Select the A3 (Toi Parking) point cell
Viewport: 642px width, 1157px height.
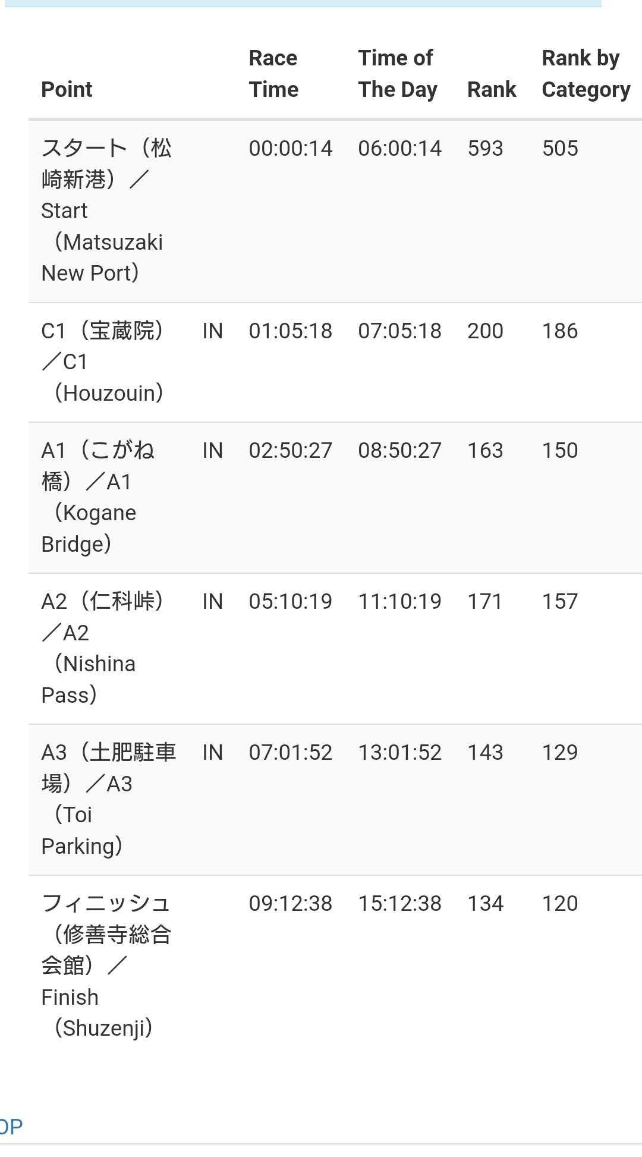tap(108, 799)
